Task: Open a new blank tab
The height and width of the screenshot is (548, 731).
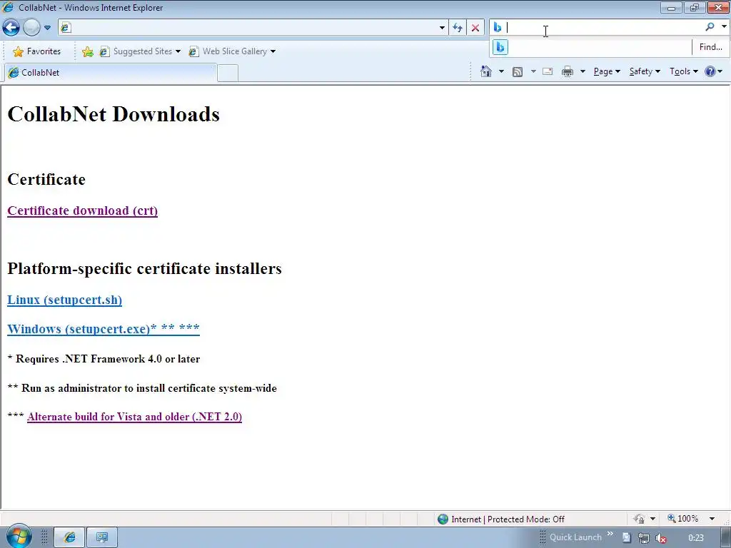Action: (228, 73)
